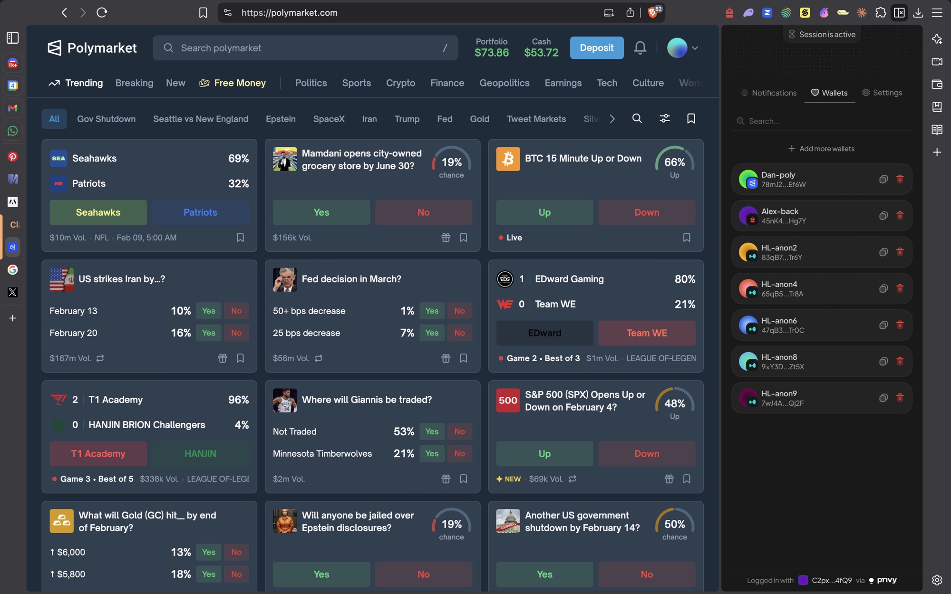The image size is (951, 594).
Task: Click Yes for February 20 Iran strike
Action: pyautogui.click(x=208, y=333)
